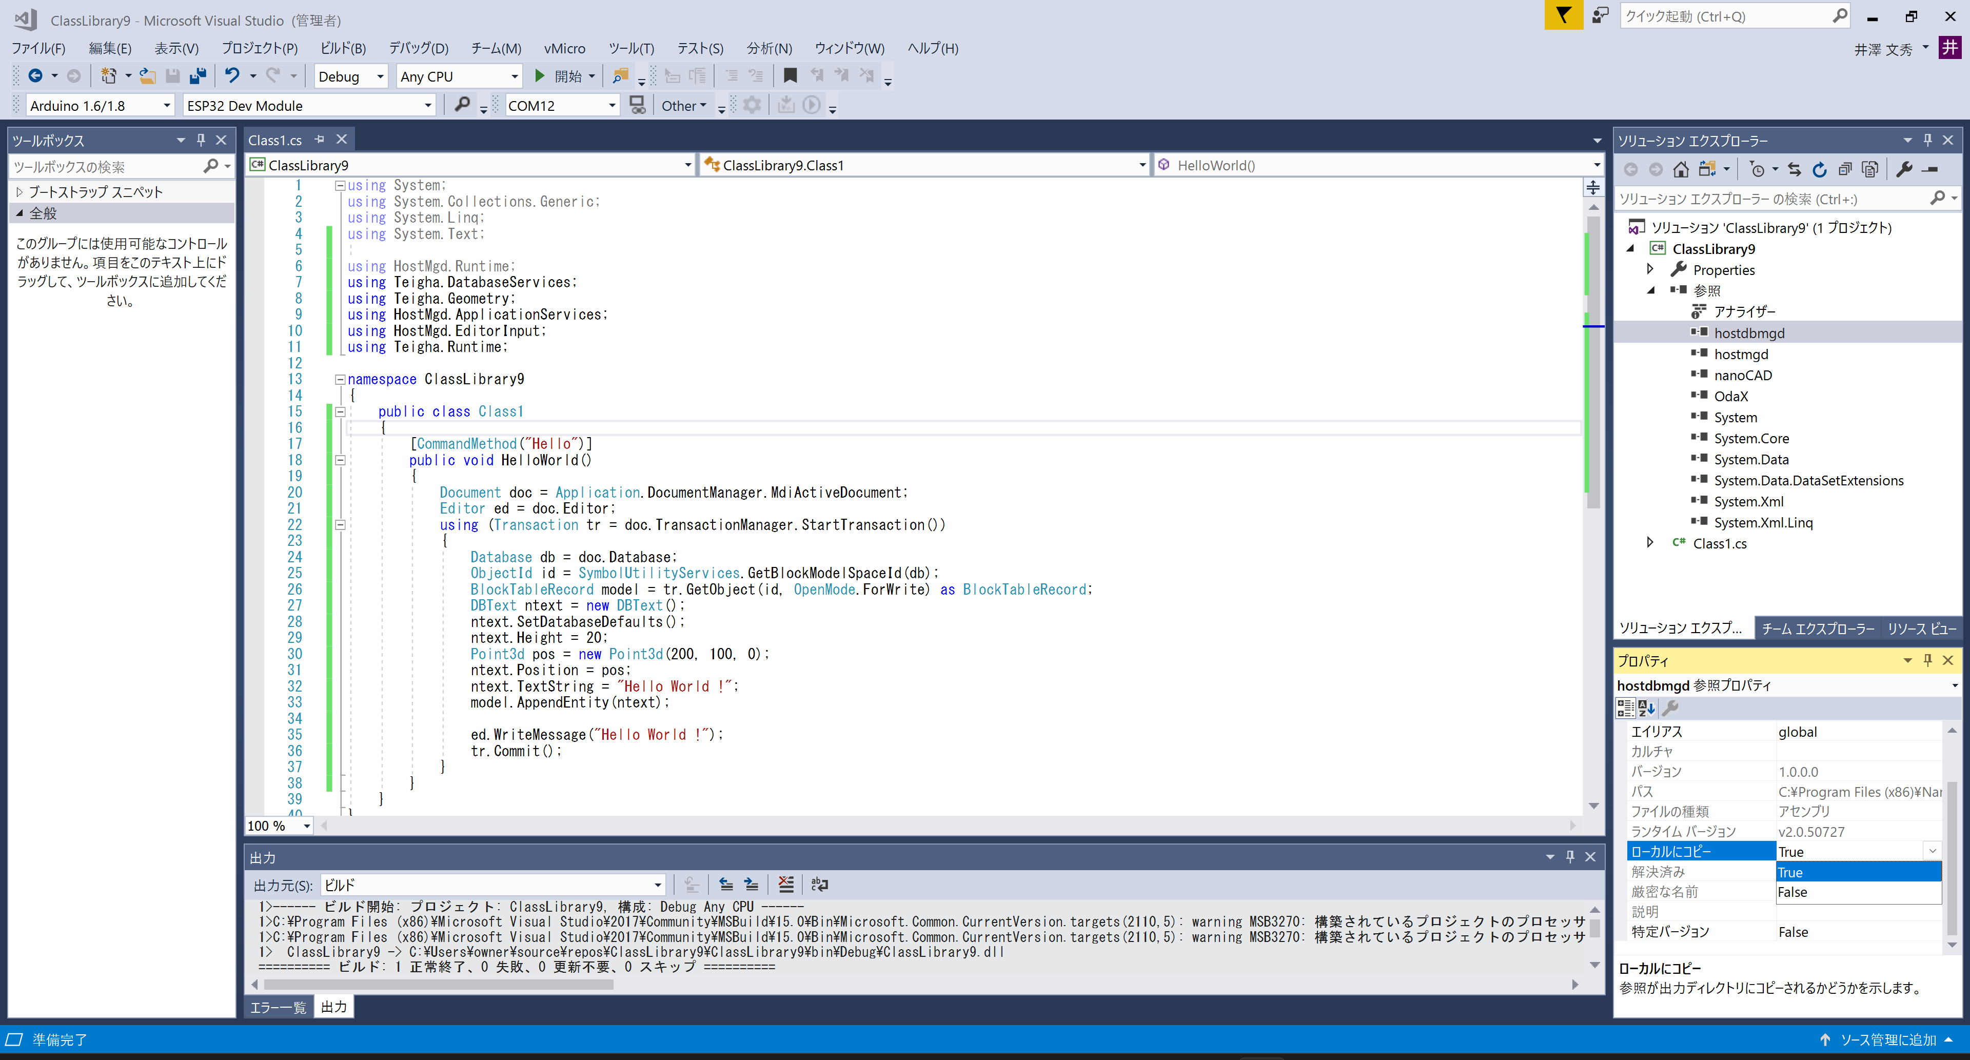Screen dimensions: 1970x1060
Task: Click the Alphabetical sort icon in Properties
Action: [x=1646, y=708]
